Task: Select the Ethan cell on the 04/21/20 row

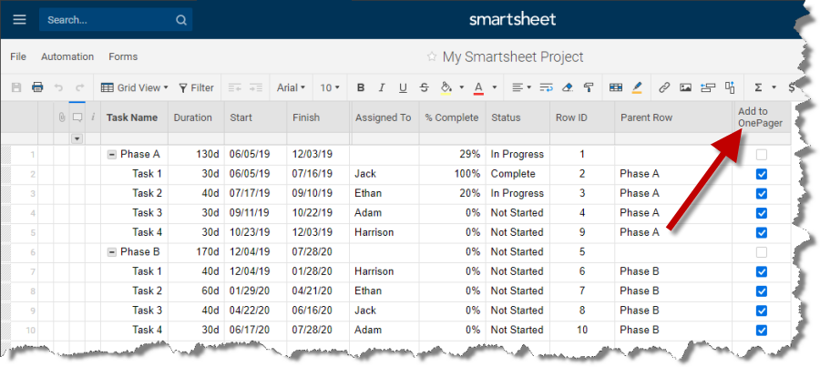Action: coord(384,291)
